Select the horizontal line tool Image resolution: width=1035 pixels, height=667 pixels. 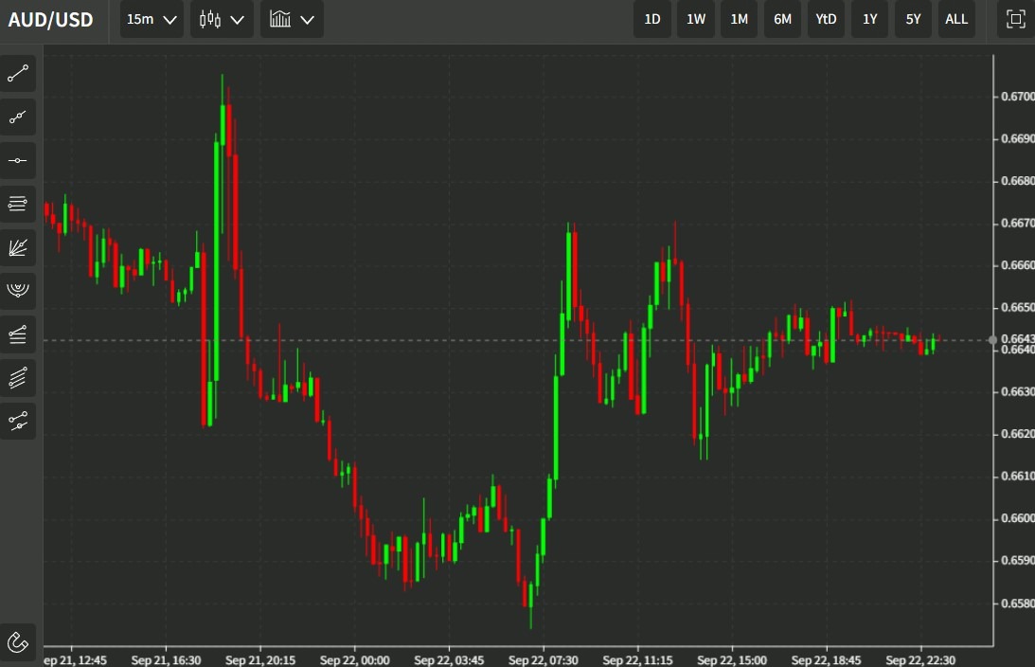[x=18, y=161]
